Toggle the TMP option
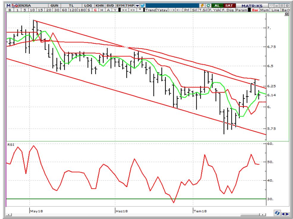This screenshot has width=293, height=219. coord(130,6)
